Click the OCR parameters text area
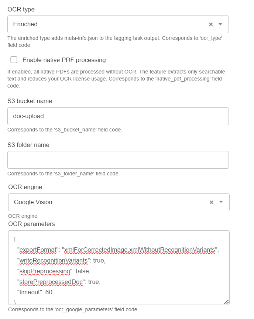Image resolution: width=254 pixels, height=319 pixels. click(x=119, y=268)
